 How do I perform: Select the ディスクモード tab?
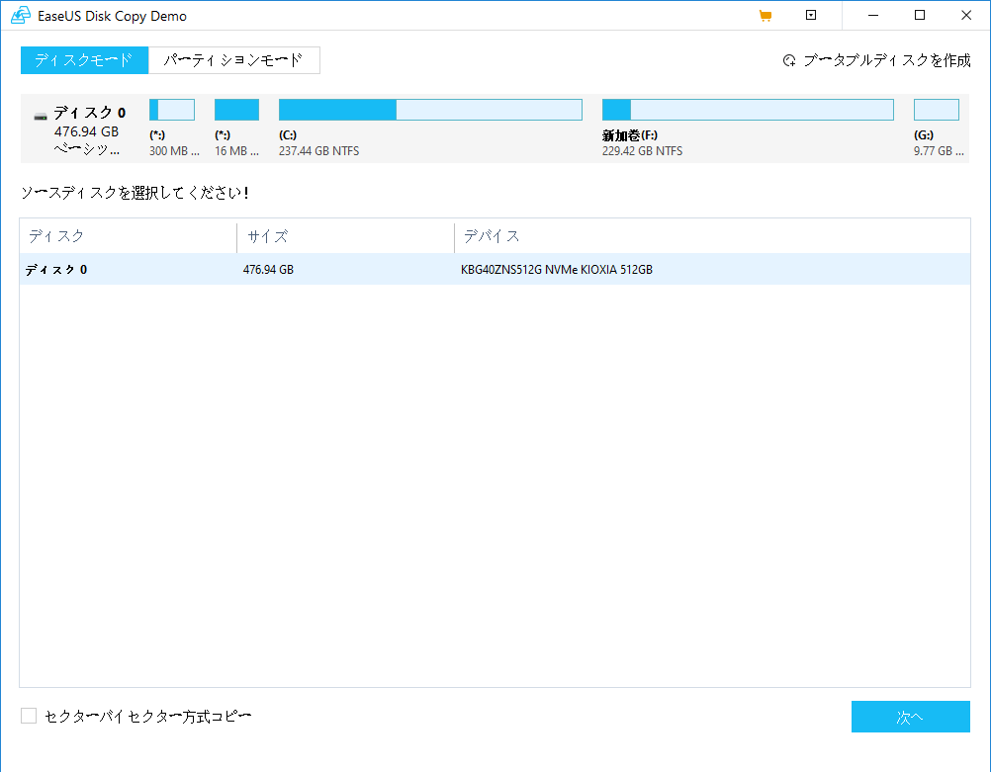point(84,60)
